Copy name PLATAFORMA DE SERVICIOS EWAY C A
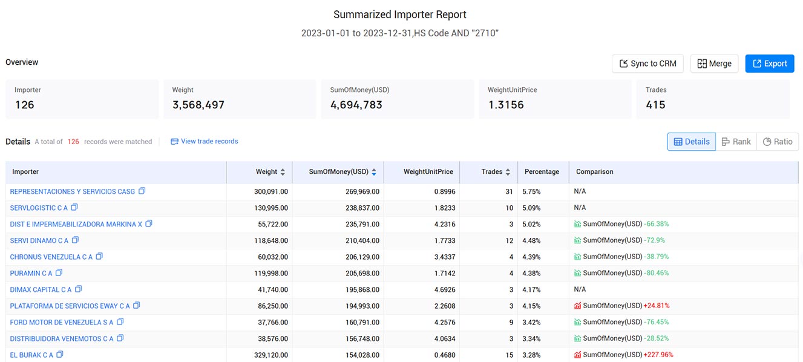Image resolution: width=803 pixels, height=362 pixels. click(x=136, y=306)
